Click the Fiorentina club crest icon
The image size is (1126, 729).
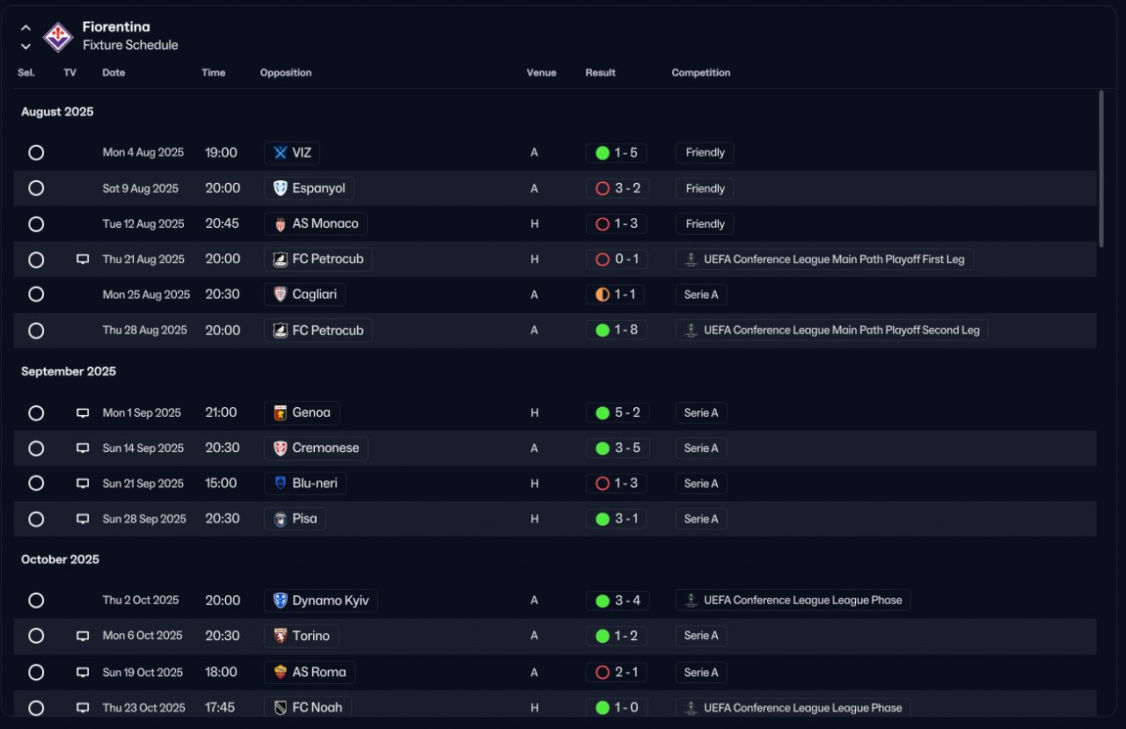[58, 36]
